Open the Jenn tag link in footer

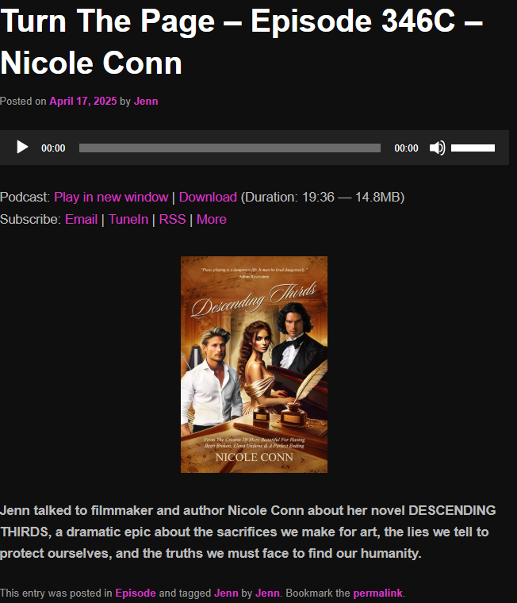tap(226, 593)
